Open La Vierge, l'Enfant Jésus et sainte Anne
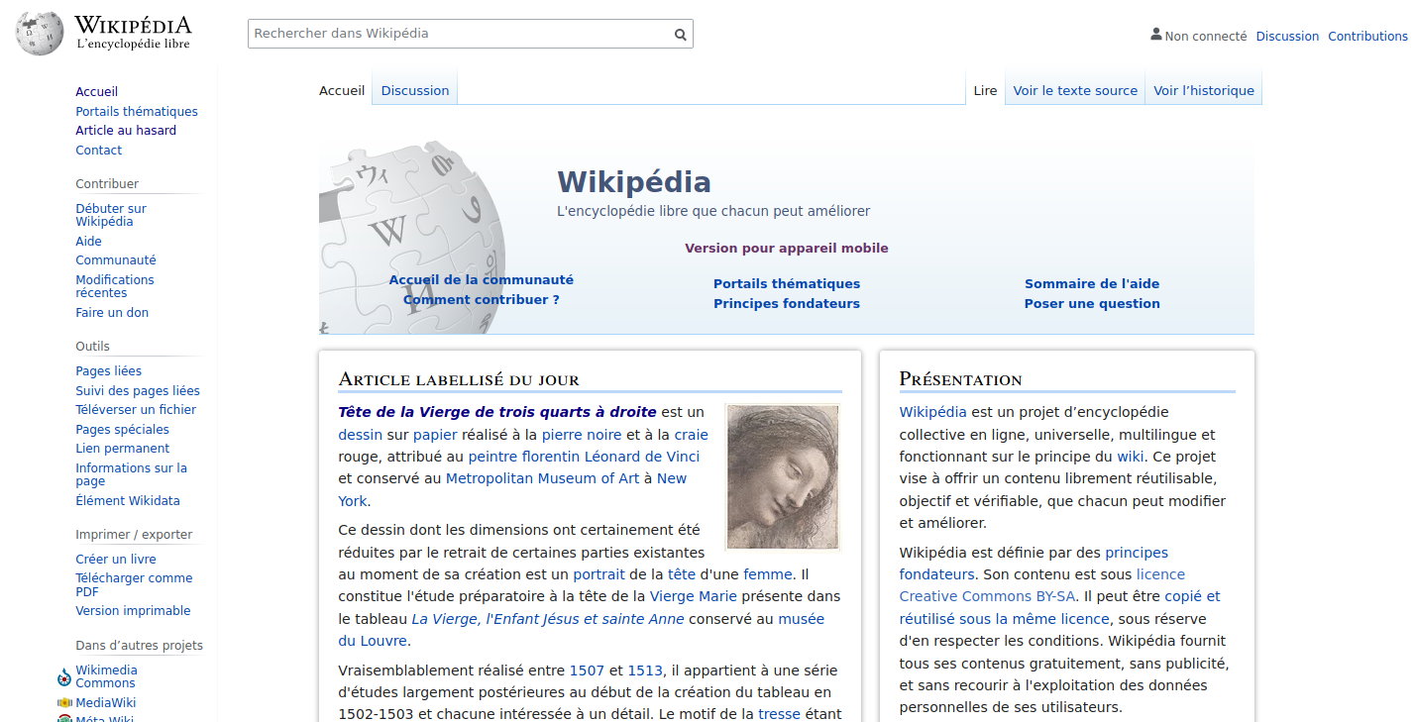The height and width of the screenshot is (722, 1416). [x=548, y=619]
